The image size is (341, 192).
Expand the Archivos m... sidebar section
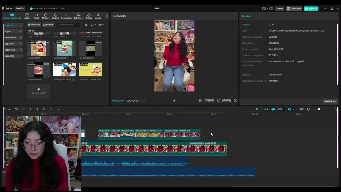[13, 38]
